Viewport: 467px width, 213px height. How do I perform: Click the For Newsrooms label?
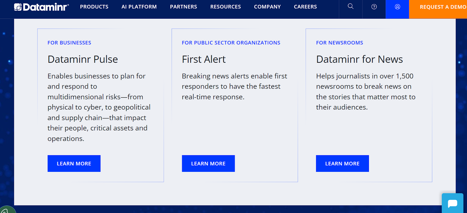tap(340, 43)
